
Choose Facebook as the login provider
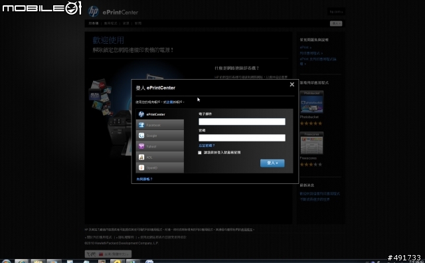tap(160, 125)
